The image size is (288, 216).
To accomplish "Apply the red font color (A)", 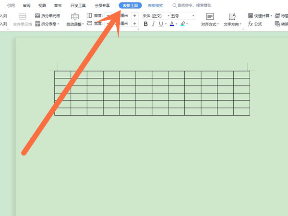I will [x=171, y=24].
